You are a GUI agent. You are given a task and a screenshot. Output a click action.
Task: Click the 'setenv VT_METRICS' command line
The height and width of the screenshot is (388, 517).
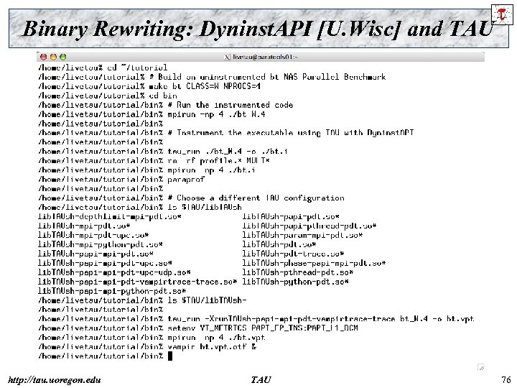click(263, 328)
